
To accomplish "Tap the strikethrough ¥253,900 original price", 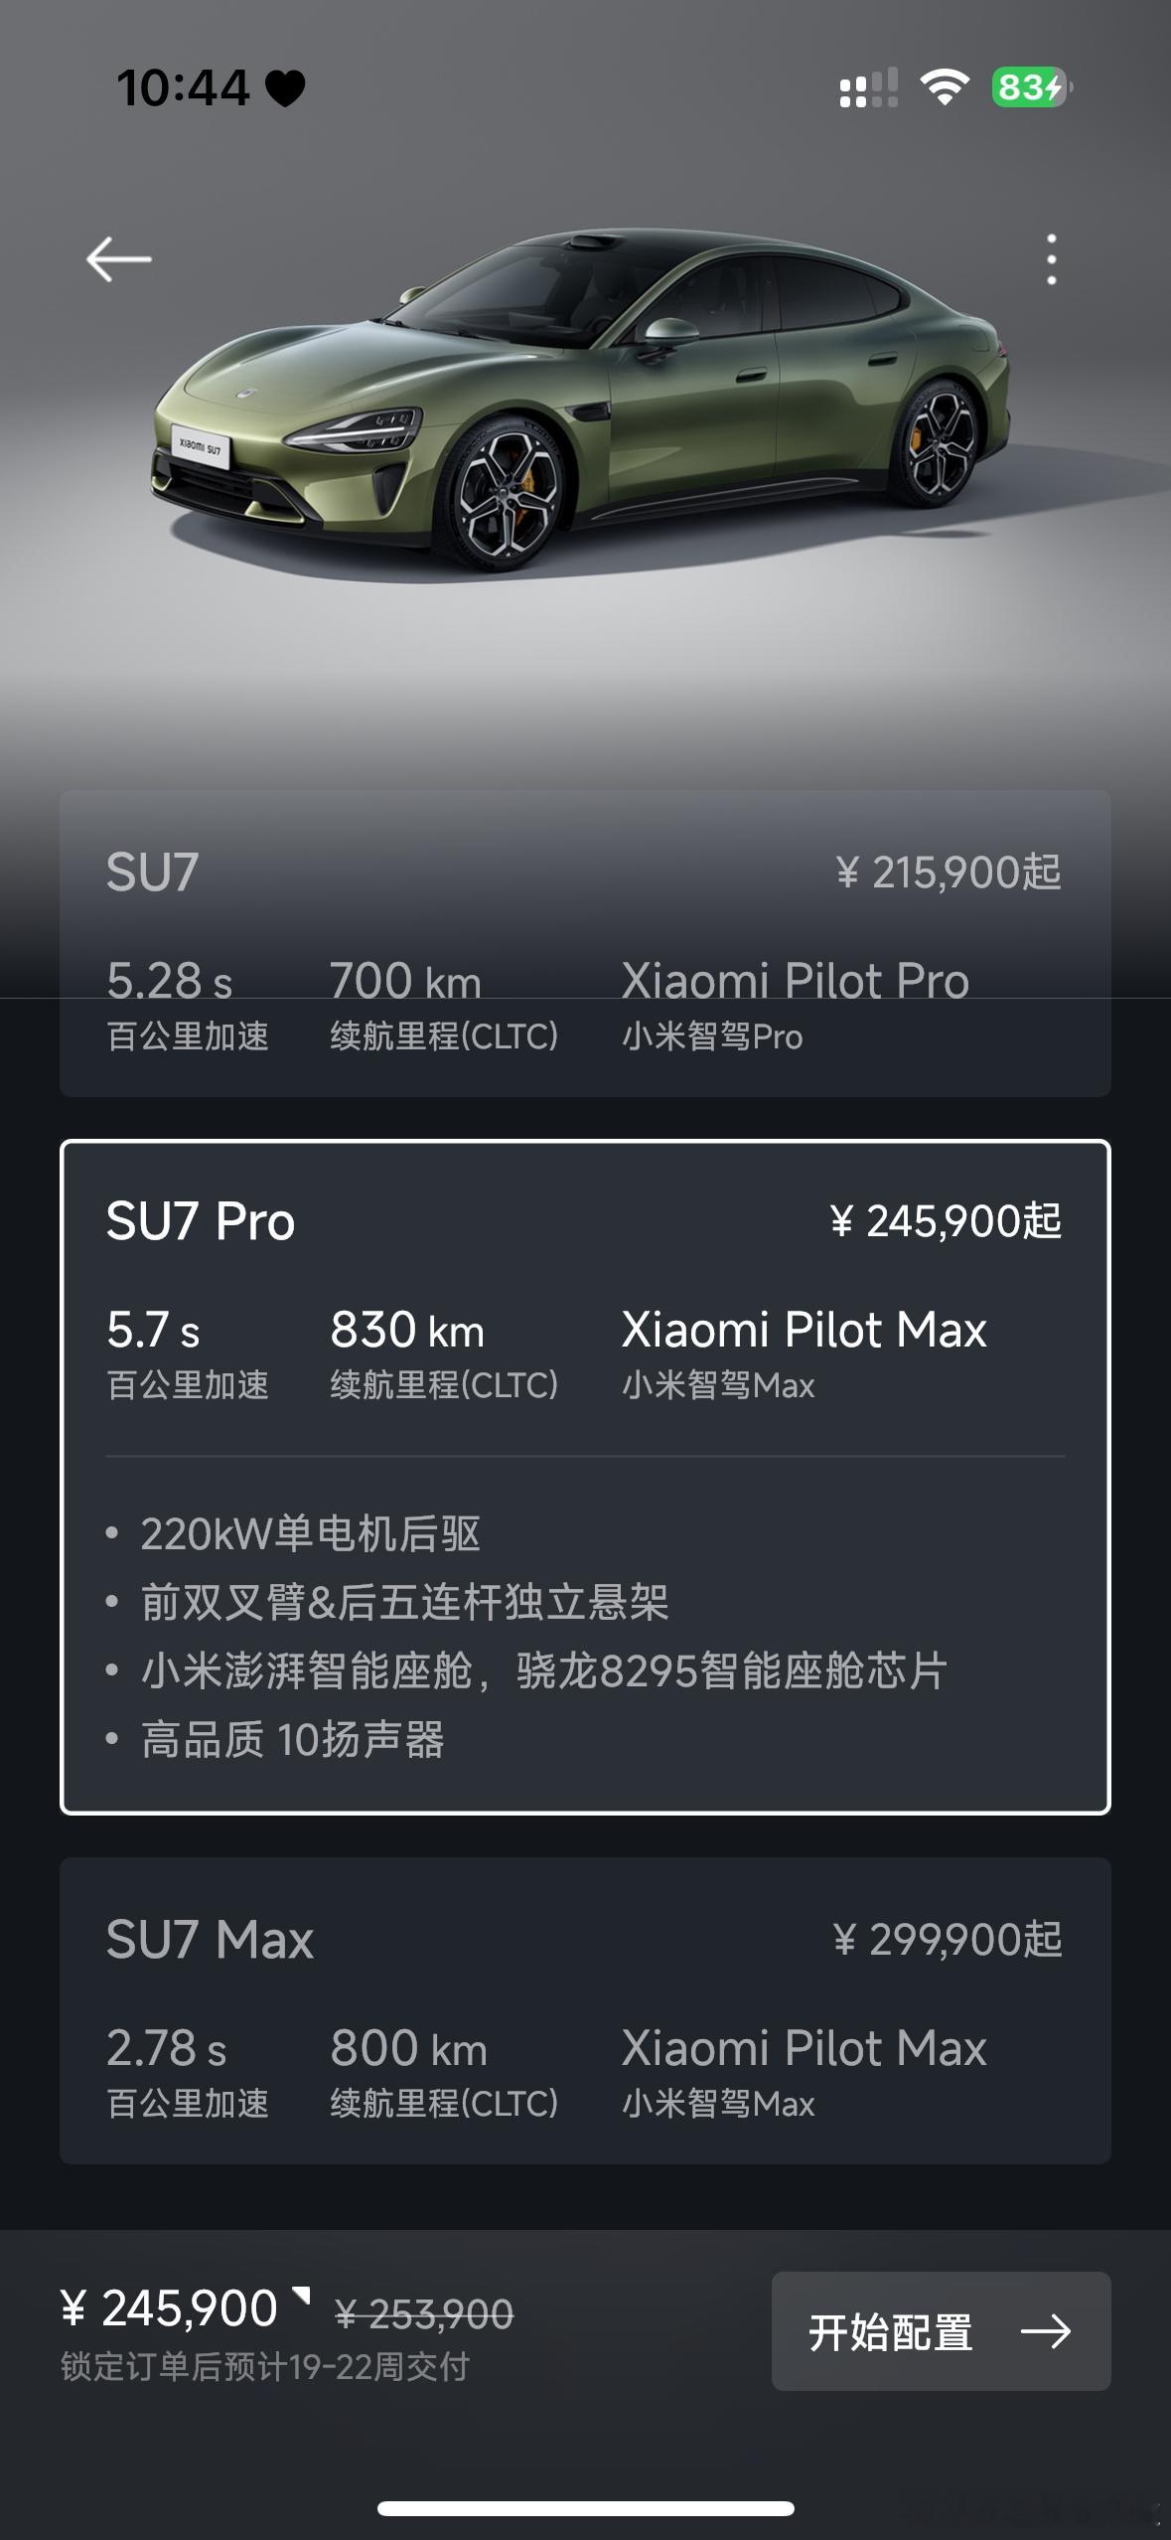I will (424, 2315).
